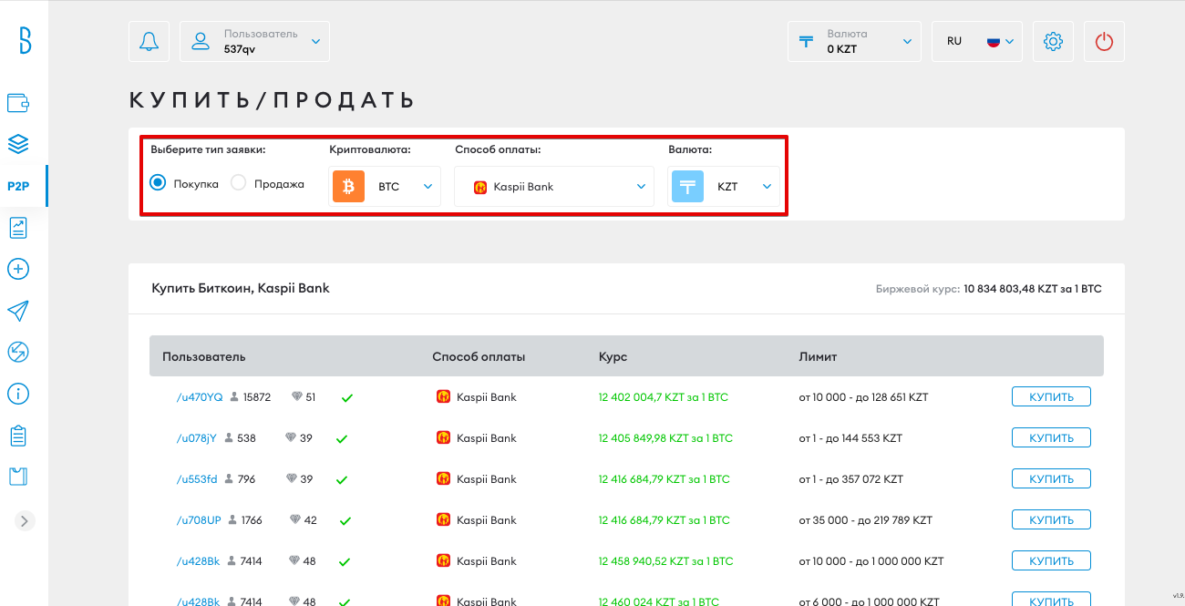This screenshot has height=606, width=1185.
Task: Click the site logo in sidebar
Action: click(25, 40)
